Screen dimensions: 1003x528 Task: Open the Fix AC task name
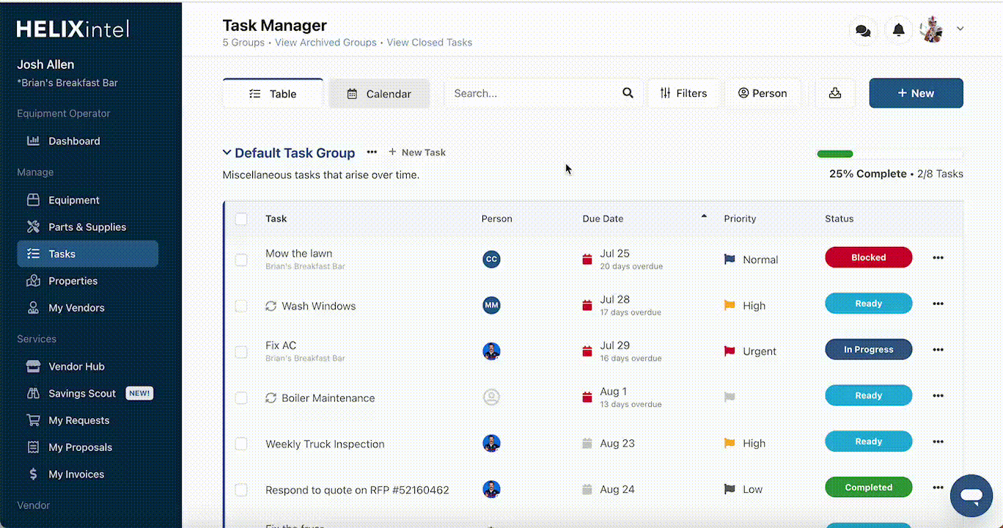tap(281, 345)
